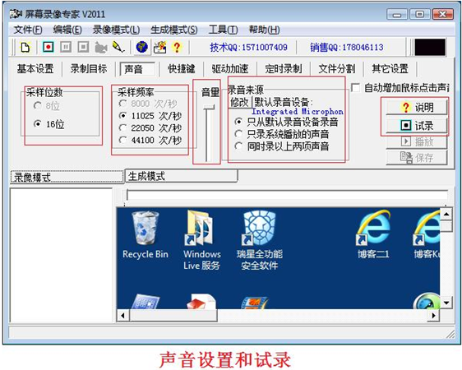462x370 pixels.
Task: Select the 生成模式 lower tab
Action: (181, 176)
